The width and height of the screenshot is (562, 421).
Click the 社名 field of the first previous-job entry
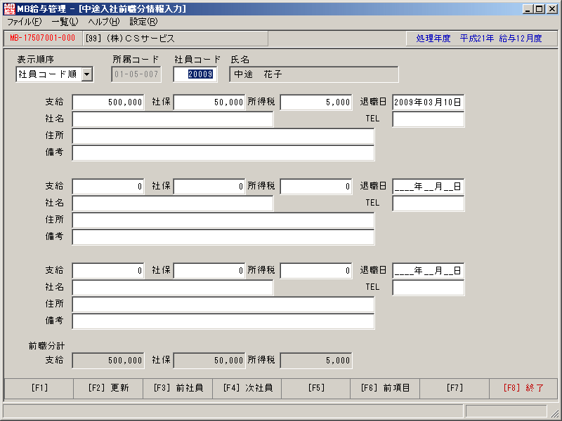click(173, 119)
